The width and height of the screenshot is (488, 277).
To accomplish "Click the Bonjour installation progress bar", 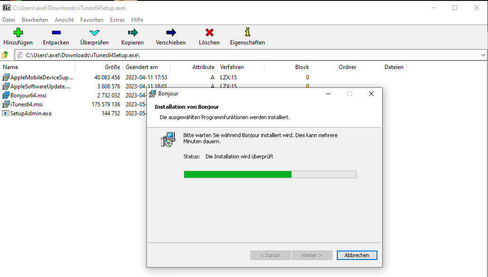I will (x=270, y=174).
